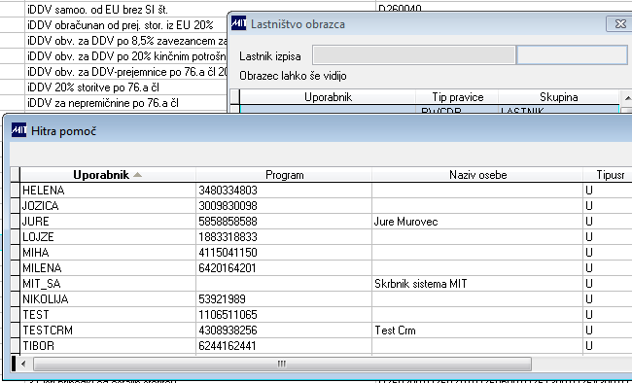Select user MIHA in the list
The height and width of the screenshot is (383, 632).
click(36, 253)
